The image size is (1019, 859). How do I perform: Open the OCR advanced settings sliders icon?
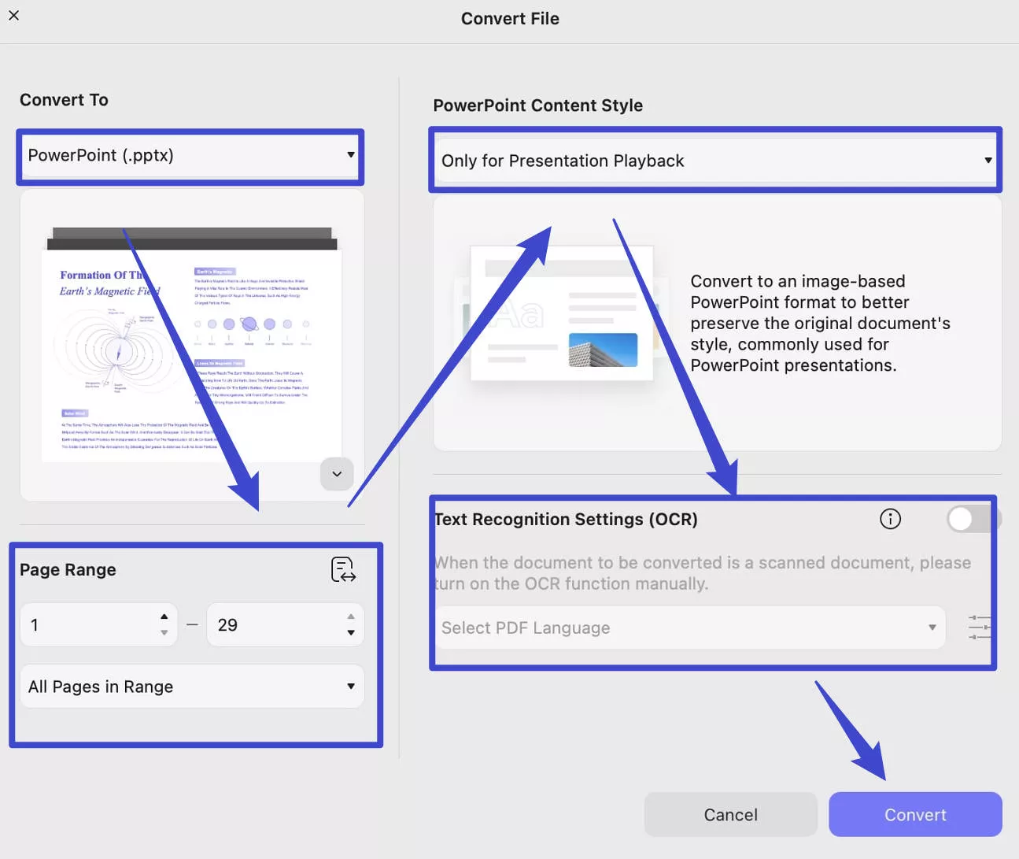(980, 628)
